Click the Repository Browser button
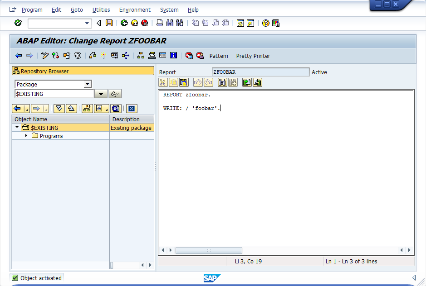The width and height of the screenshot is (426, 286). (83, 71)
